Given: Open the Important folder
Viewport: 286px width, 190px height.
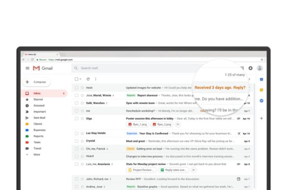Looking at the screenshot, I should coord(40,112).
